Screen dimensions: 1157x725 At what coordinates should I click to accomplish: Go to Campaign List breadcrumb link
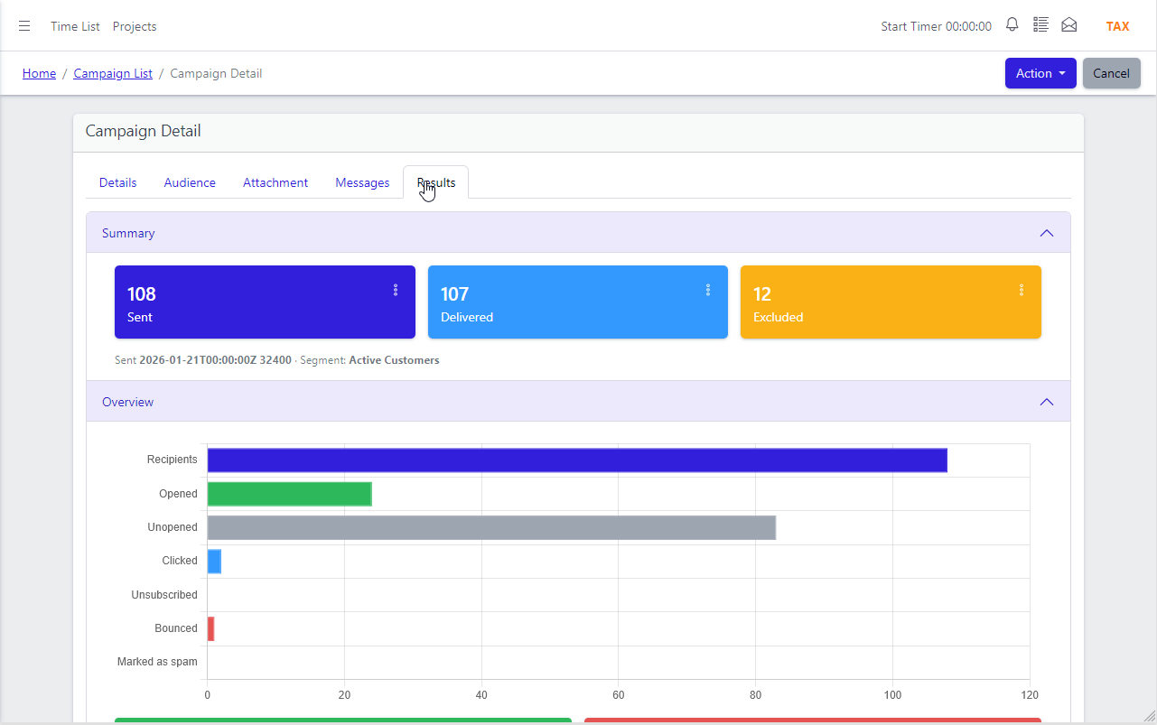coord(113,73)
